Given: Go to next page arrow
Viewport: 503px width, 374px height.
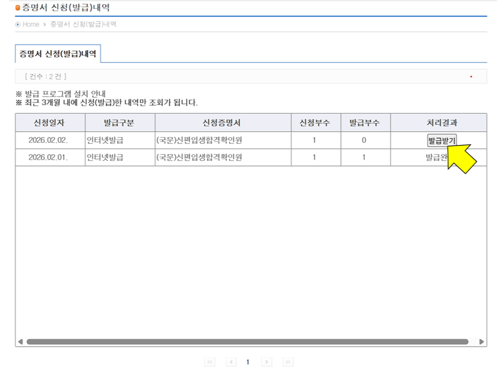Looking at the screenshot, I should [266, 362].
